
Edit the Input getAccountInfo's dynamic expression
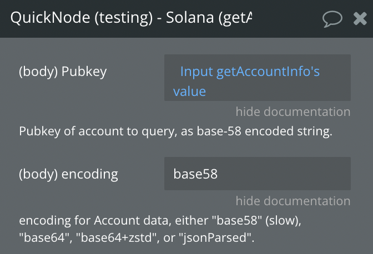(250, 72)
